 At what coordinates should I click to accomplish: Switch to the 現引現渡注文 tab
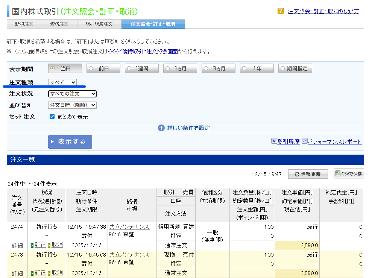tap(99, 24)
